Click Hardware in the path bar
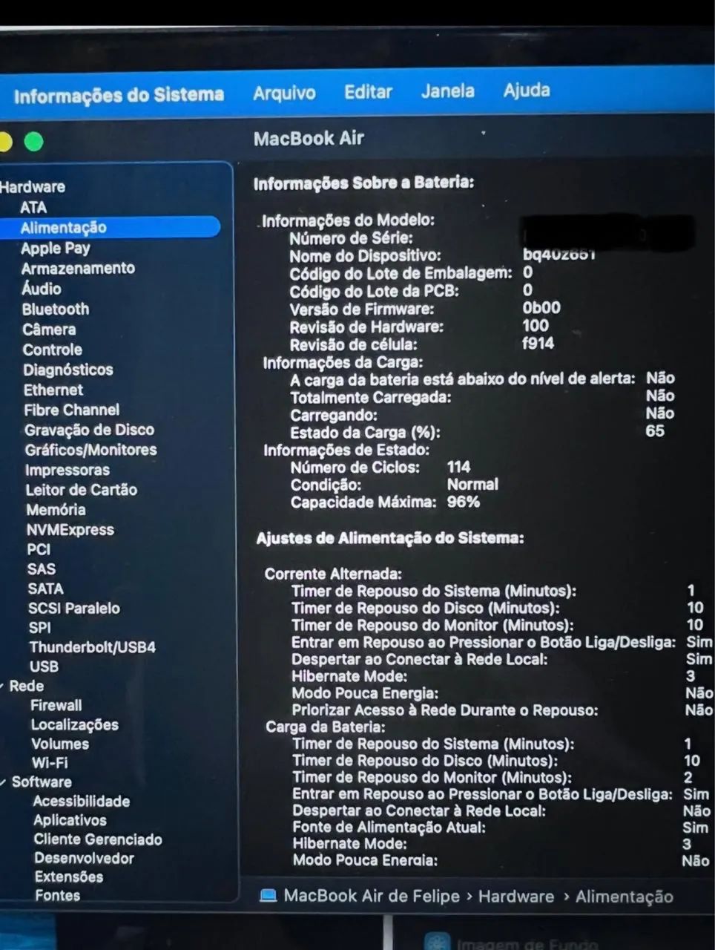Image resolution: width=715 pixels, height=950 pixels. [515, 897]
